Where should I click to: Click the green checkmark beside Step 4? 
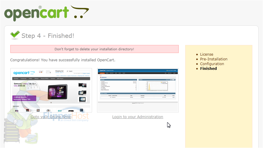pos(15,35)
